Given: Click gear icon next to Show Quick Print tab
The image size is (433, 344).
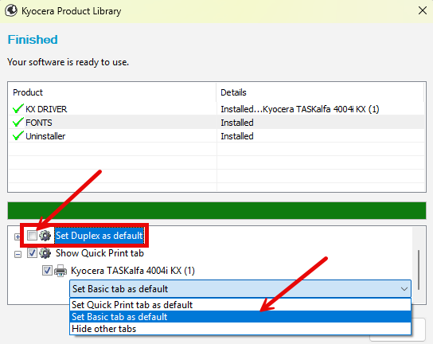Looking at the screenshot, I should 45,253.
